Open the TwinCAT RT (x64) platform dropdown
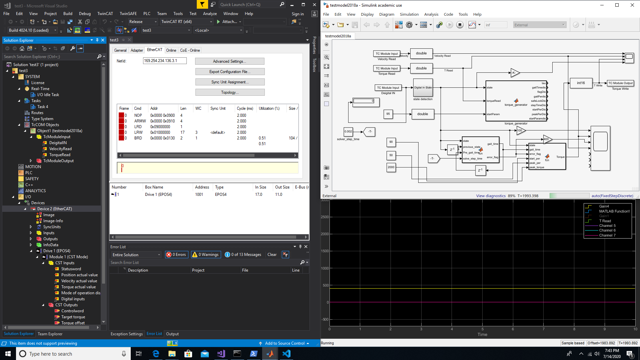This screenshot has height=360, width=640. tap(186, 22)
